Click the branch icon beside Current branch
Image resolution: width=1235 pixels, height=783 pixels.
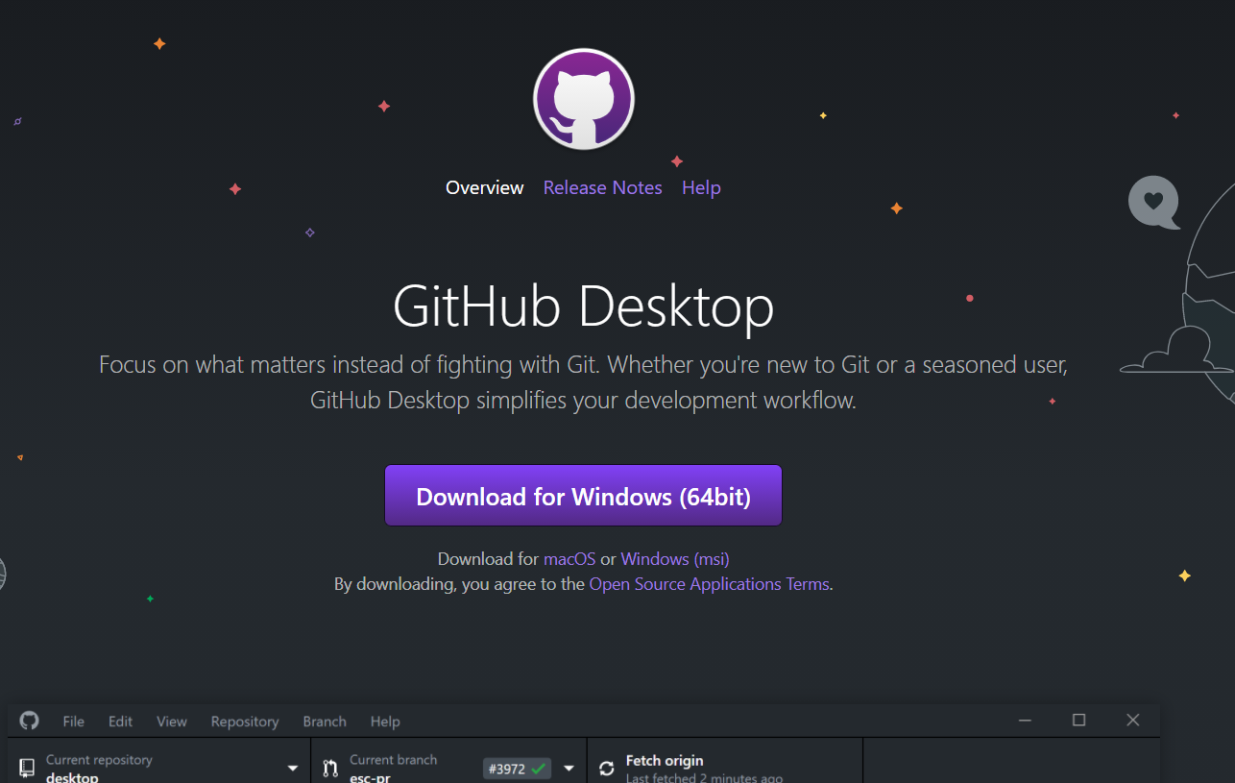[x=330, y=768]
